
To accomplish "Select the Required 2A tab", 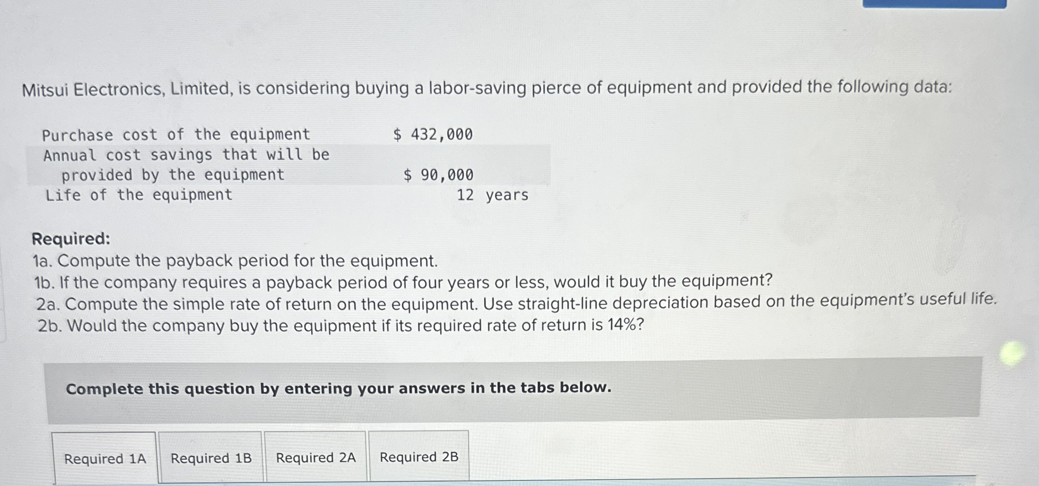I will 315,457.
